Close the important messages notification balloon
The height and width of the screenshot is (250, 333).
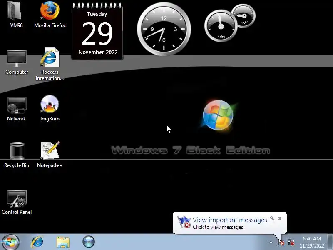280,218
